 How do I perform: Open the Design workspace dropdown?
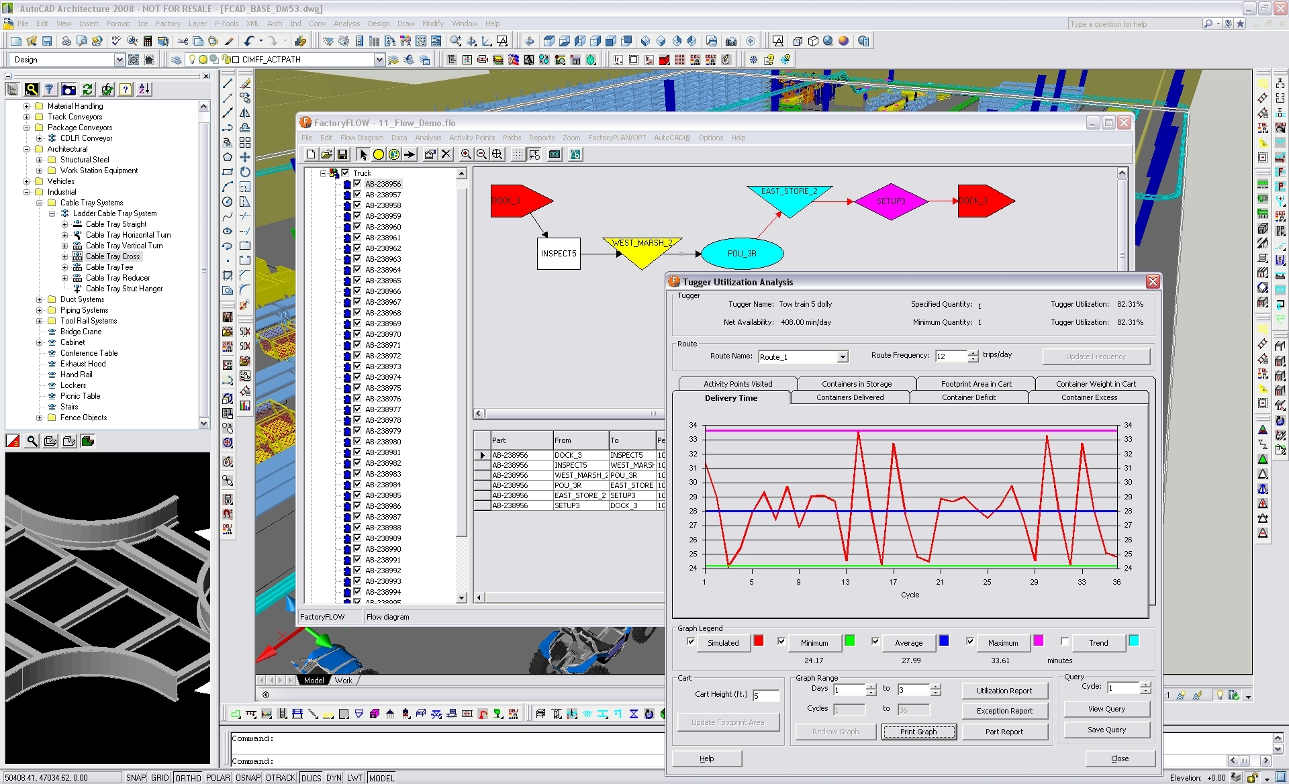click(120, 60)
